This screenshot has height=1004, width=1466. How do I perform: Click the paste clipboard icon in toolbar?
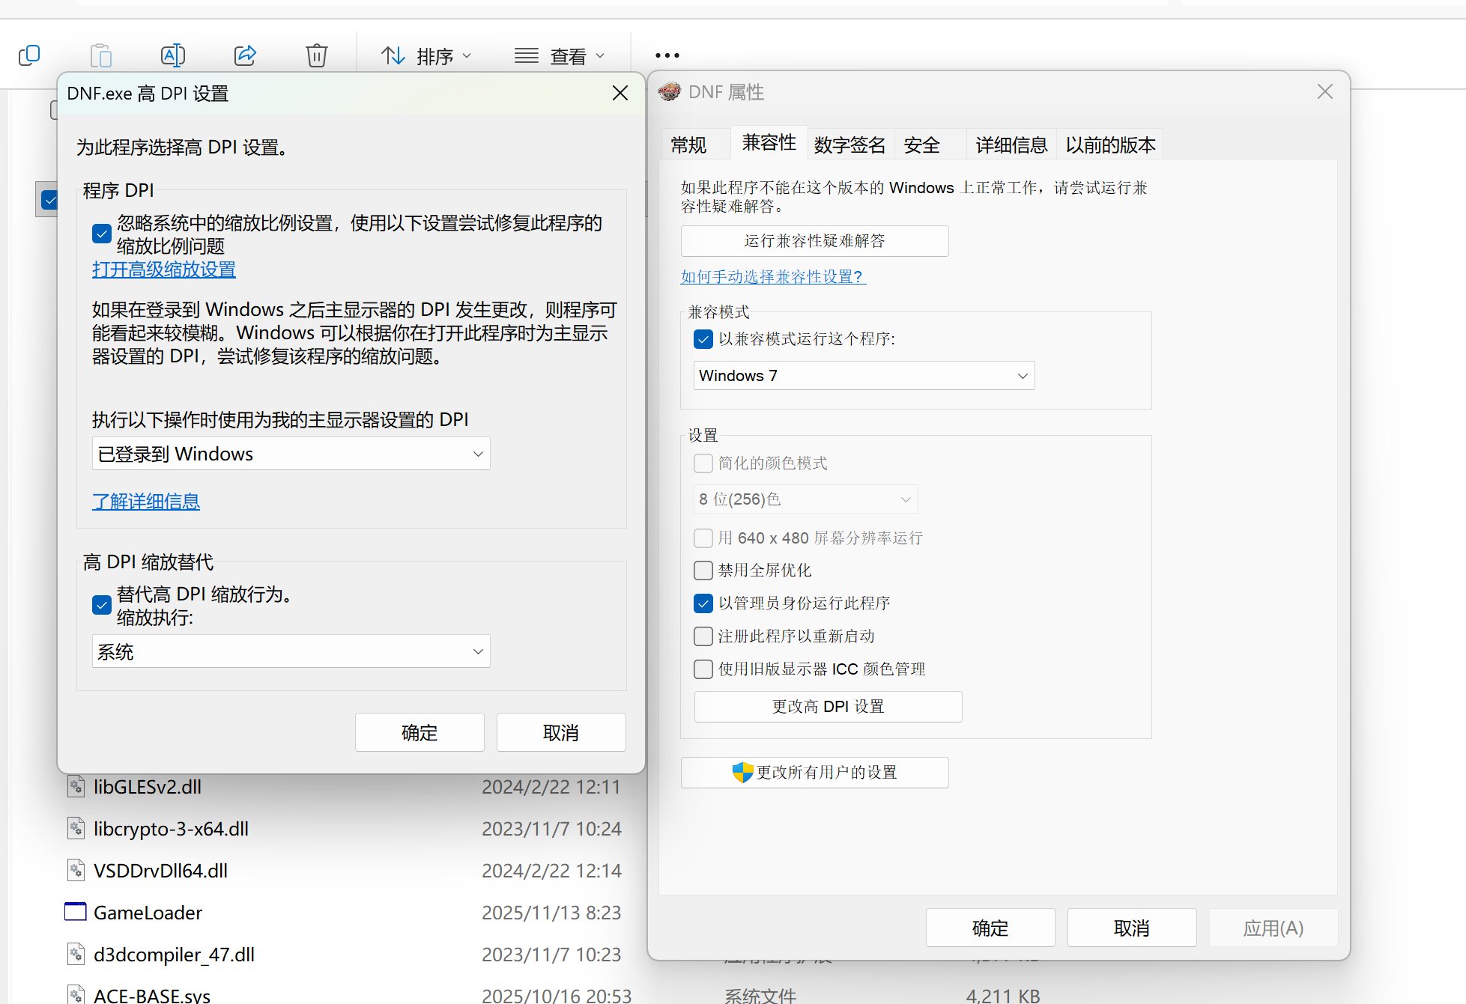tap(101, 55)
